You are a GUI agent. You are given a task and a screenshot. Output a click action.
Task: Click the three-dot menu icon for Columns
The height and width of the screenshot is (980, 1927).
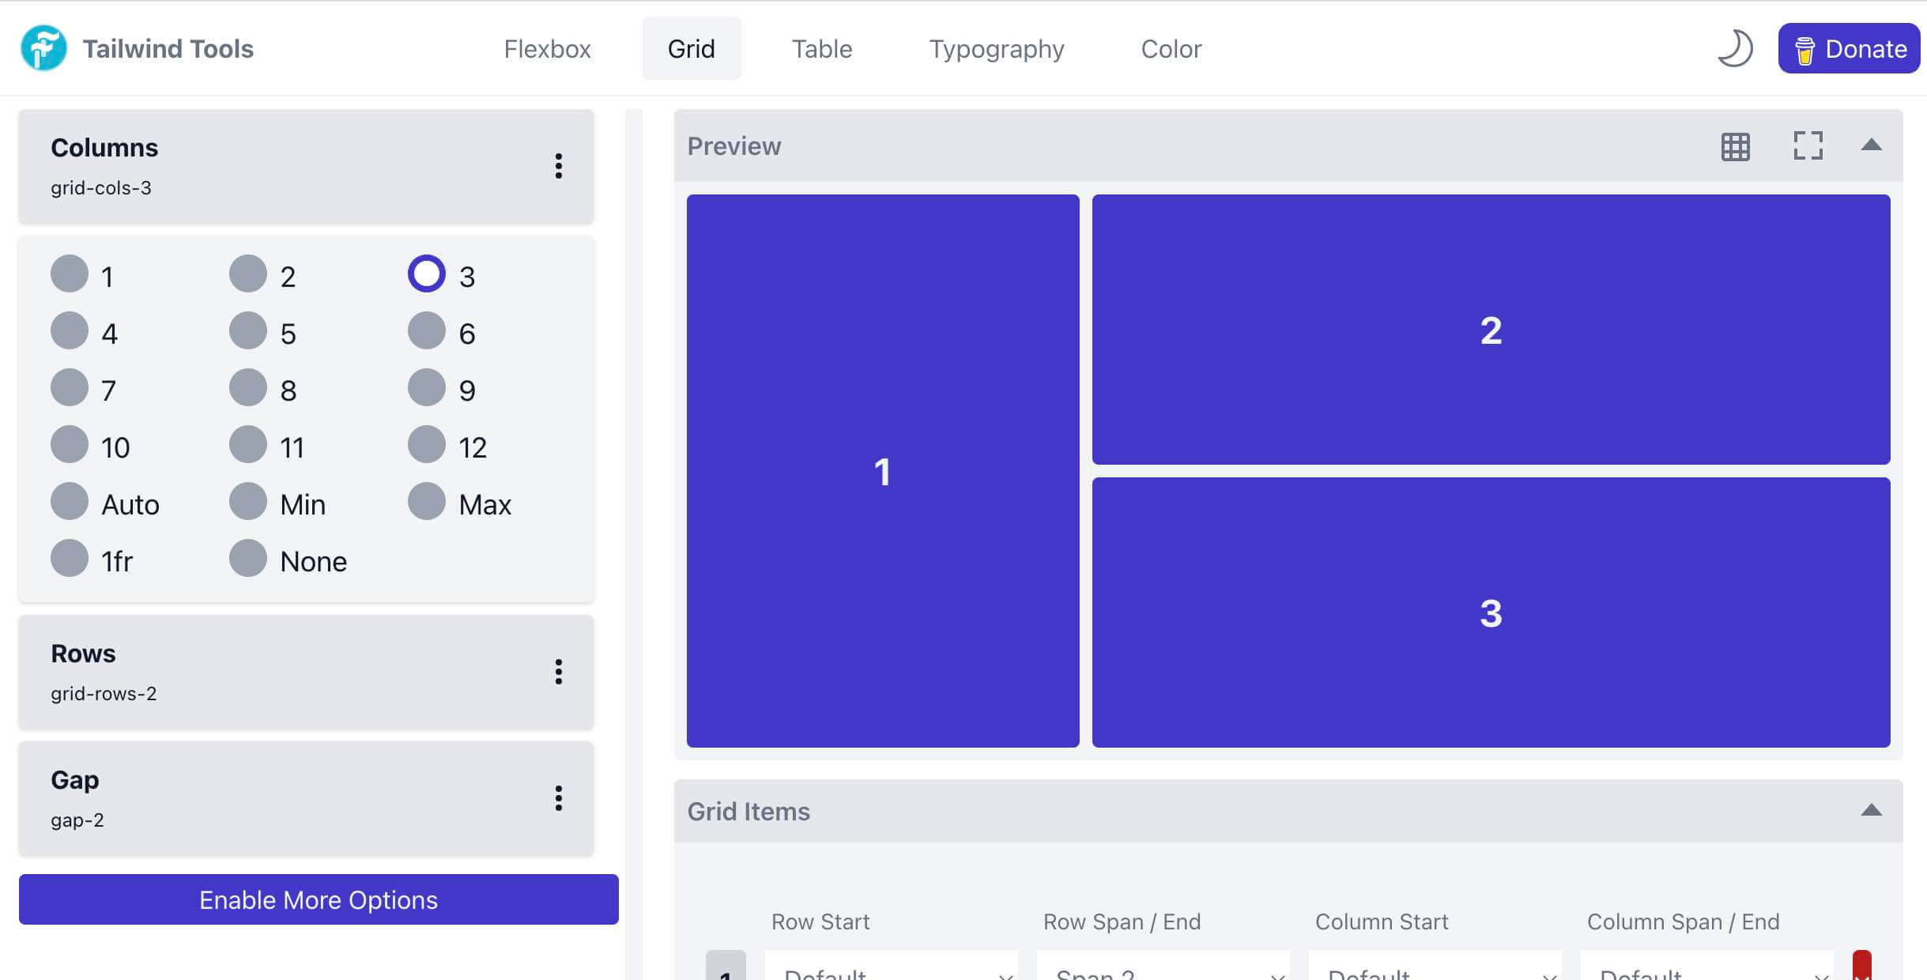coord(557,166)
